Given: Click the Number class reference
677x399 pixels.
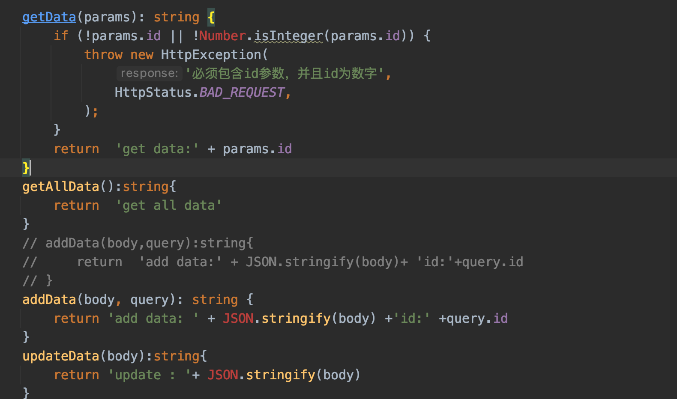Looking at the screenshot, I should [222, 36].
